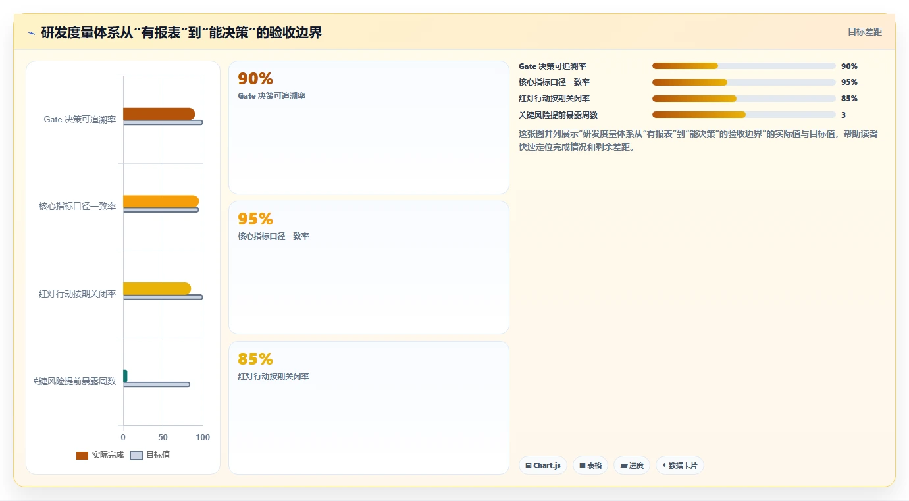Click the 核心指标口径一致率 progress bar

(744, 82)
